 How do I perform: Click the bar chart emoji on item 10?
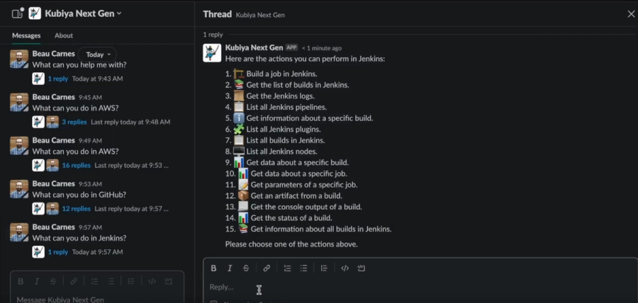[243, 173]
